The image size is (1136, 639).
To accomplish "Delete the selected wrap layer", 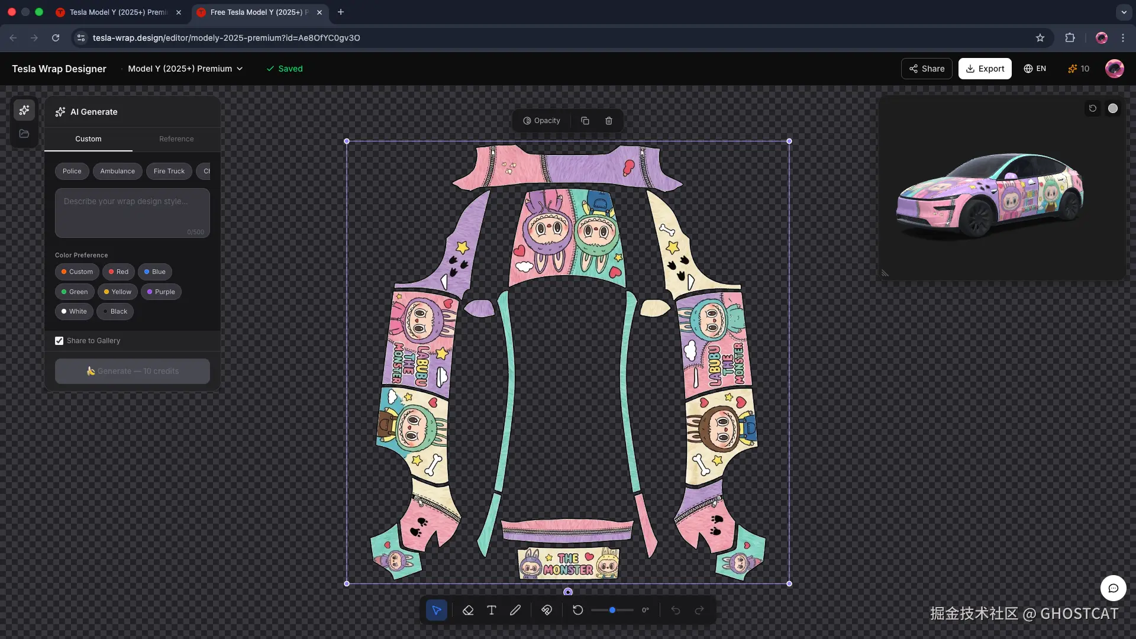I will 609,121.
